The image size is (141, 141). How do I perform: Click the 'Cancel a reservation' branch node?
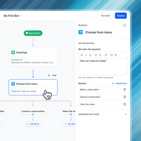(x=33, y=111)
